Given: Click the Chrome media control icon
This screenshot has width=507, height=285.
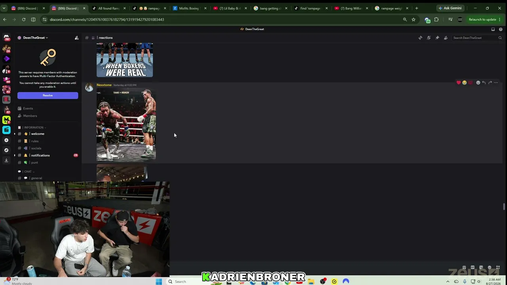Looking at the screenshot, I should [450, 19].
